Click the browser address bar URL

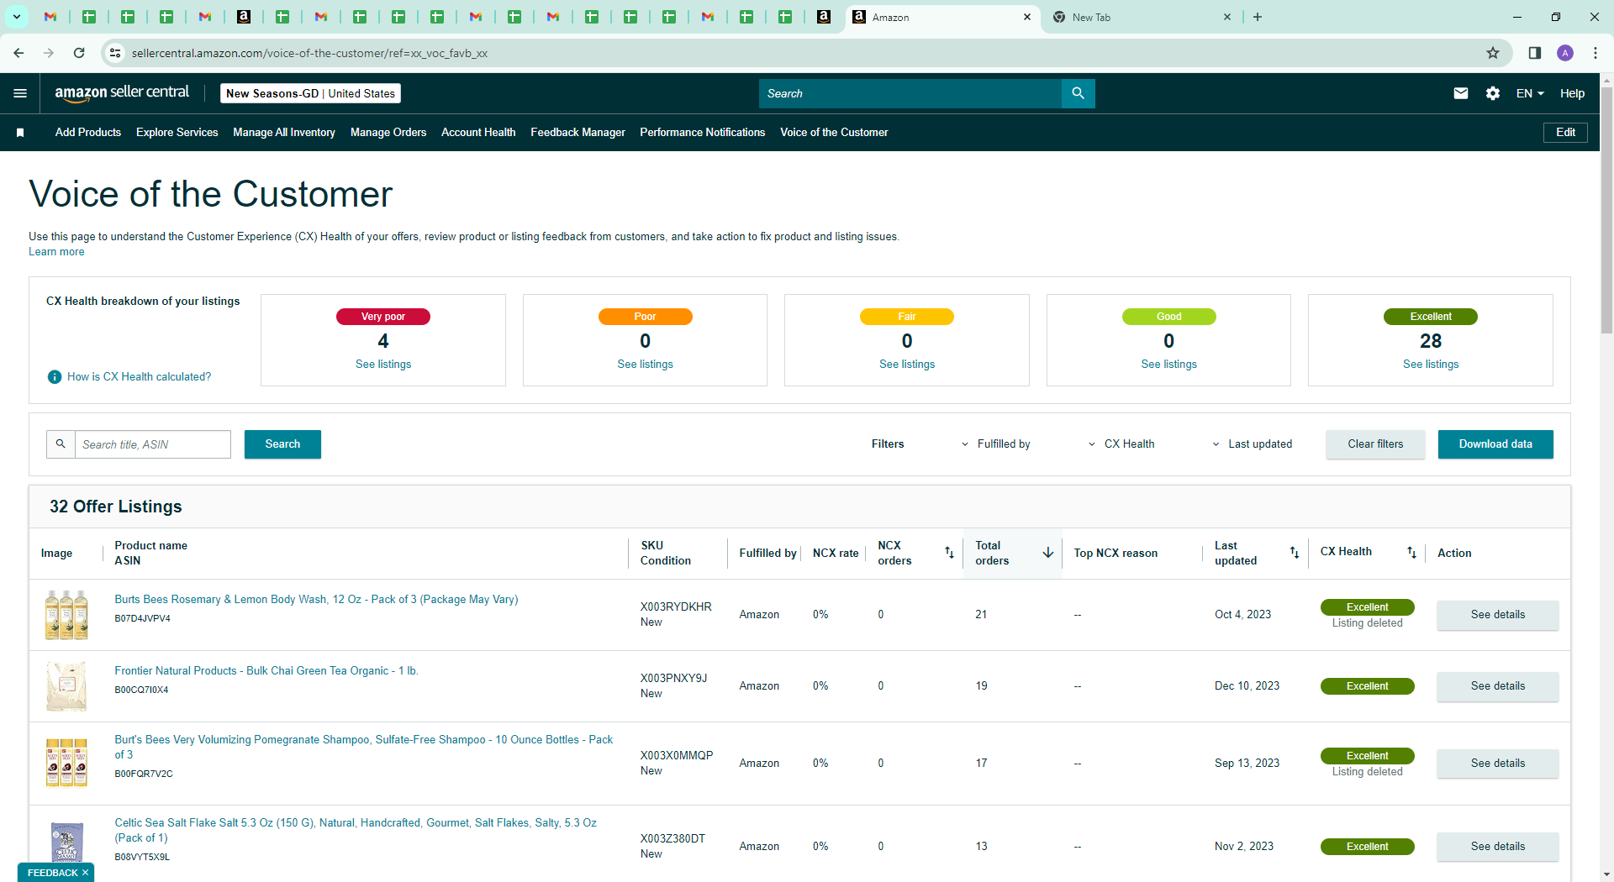[309, 53]
